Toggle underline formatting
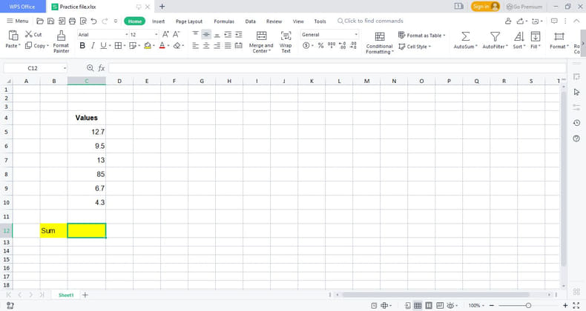This screenshot has height=311, width=586. [x=103, y=45]
